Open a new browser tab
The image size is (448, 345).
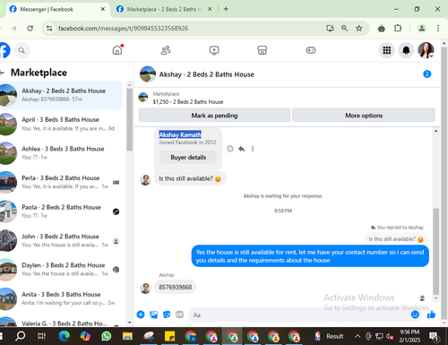point(226,9)
